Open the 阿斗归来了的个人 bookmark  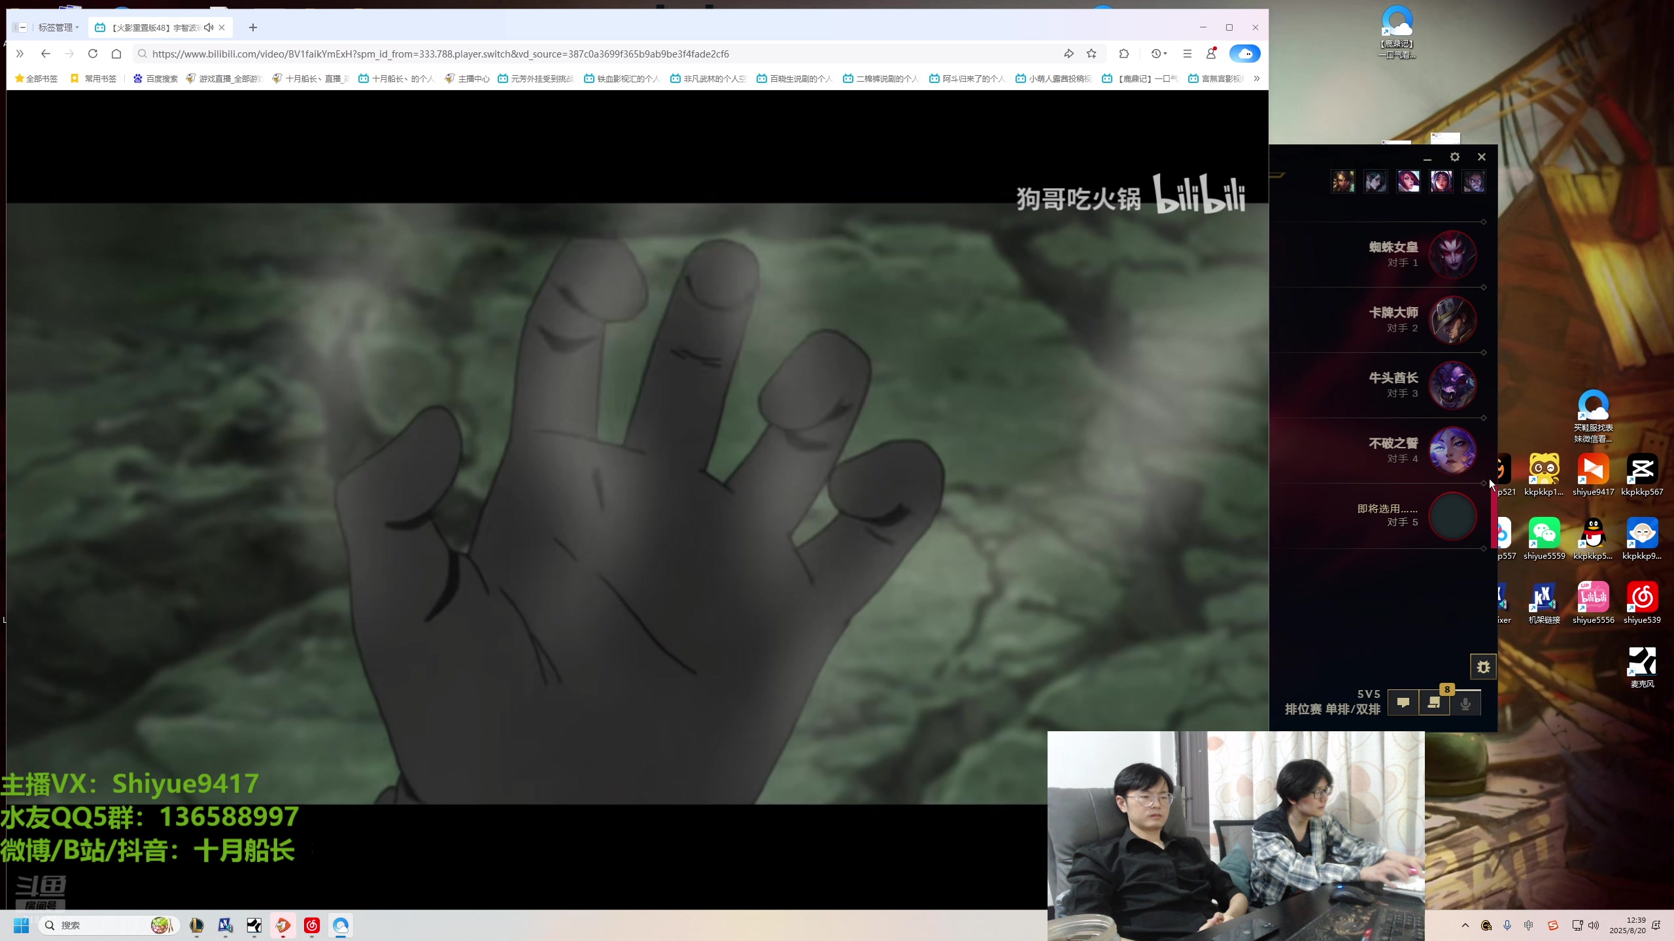[x=966, y=78]
